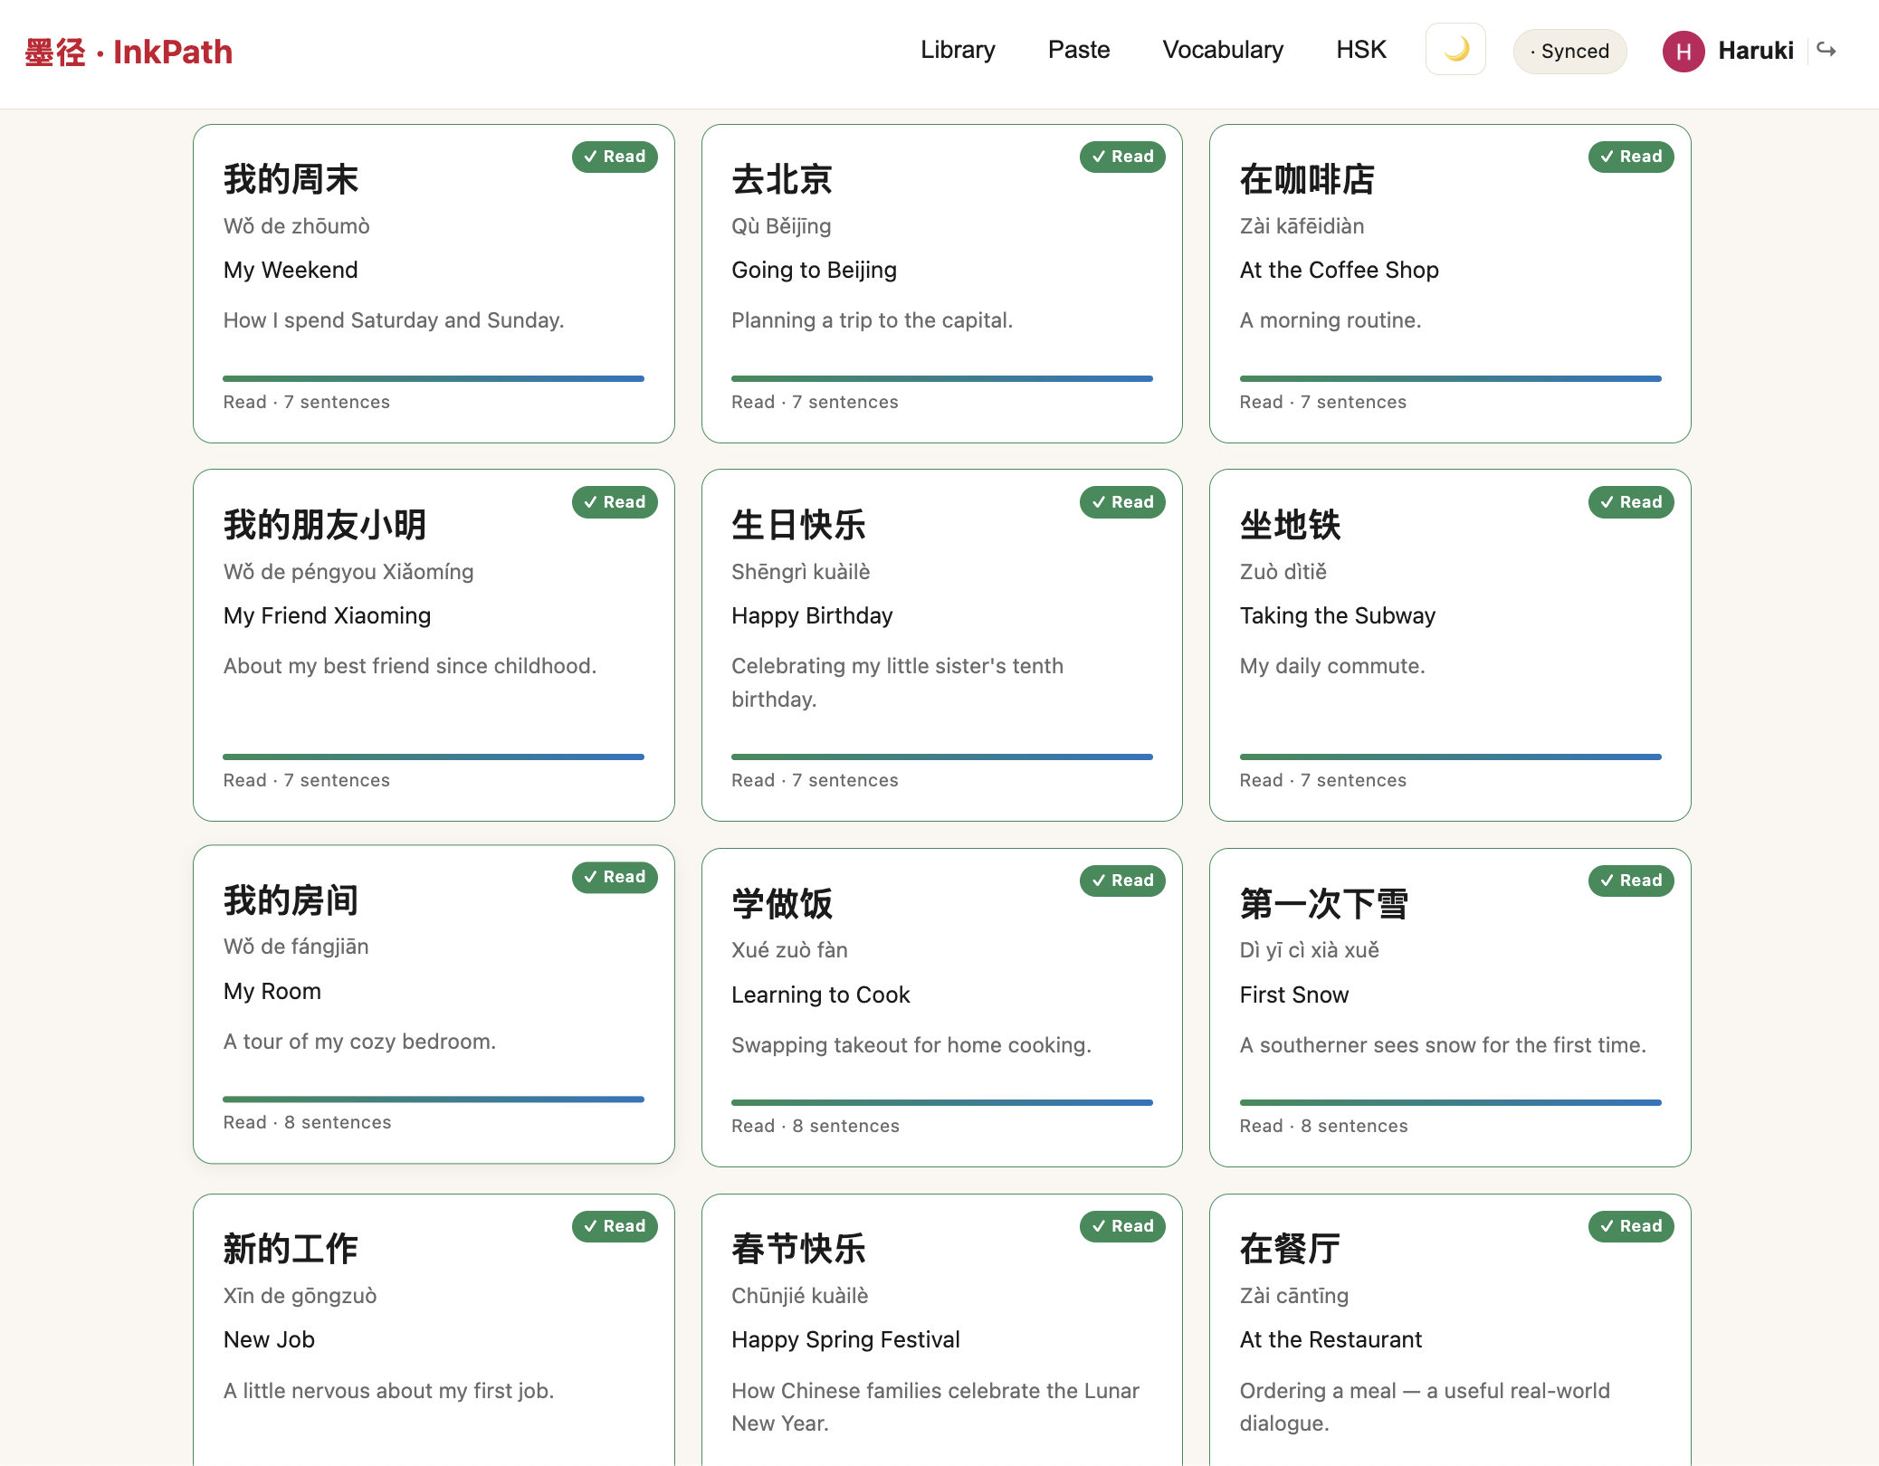Open the story titled 学做饭
1879x1466 pixels.
click(x=782, y=903)
